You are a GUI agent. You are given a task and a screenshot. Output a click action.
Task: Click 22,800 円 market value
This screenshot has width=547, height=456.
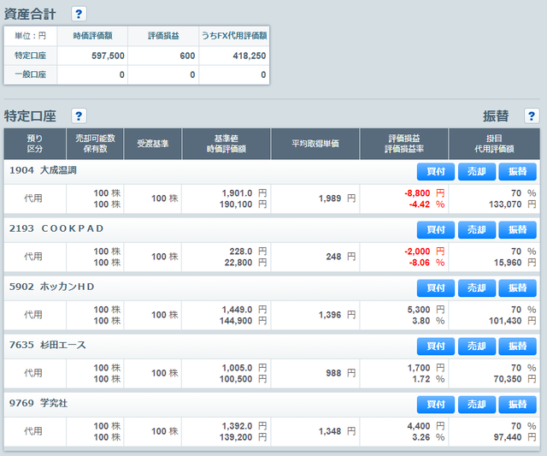tap(245, 263)
